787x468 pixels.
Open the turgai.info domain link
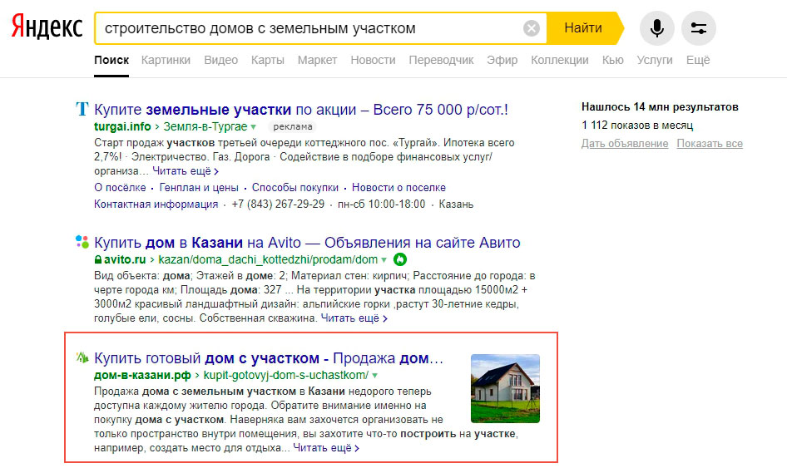coord(122,126)
